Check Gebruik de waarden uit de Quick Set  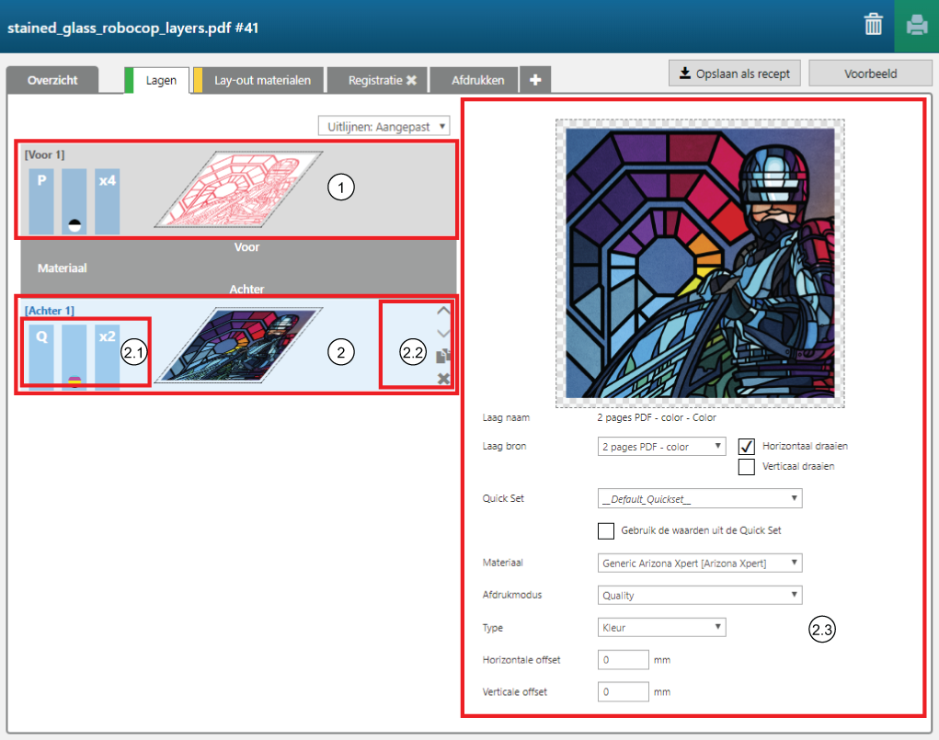(x=606, y=531)
